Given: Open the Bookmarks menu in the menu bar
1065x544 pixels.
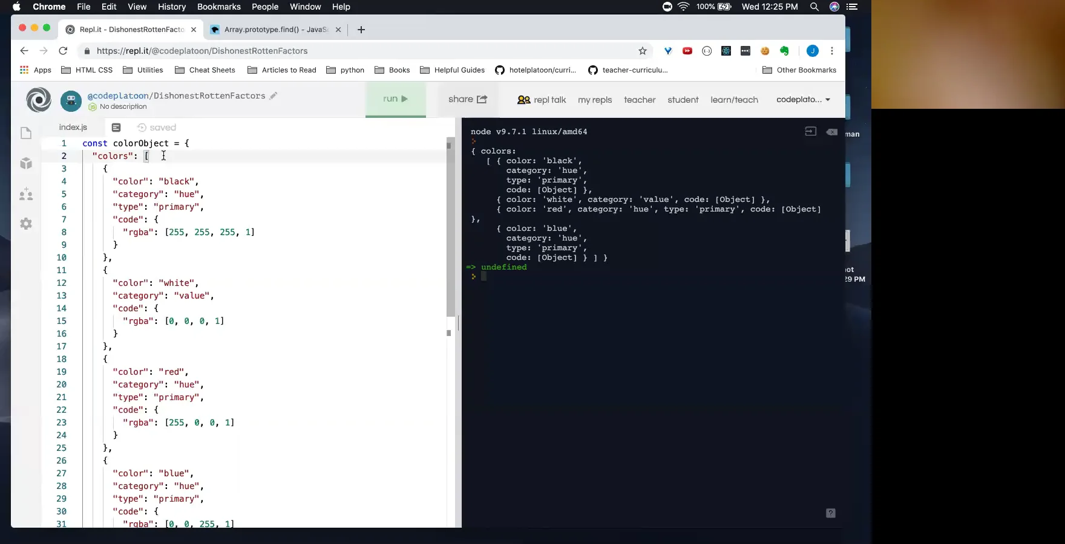Looking at the screenshot, I should pyautogui.click(x=218, y=7).
